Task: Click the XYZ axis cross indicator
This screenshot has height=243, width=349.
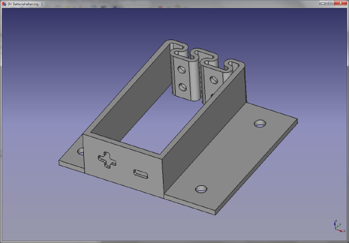Action: (339, 226)
